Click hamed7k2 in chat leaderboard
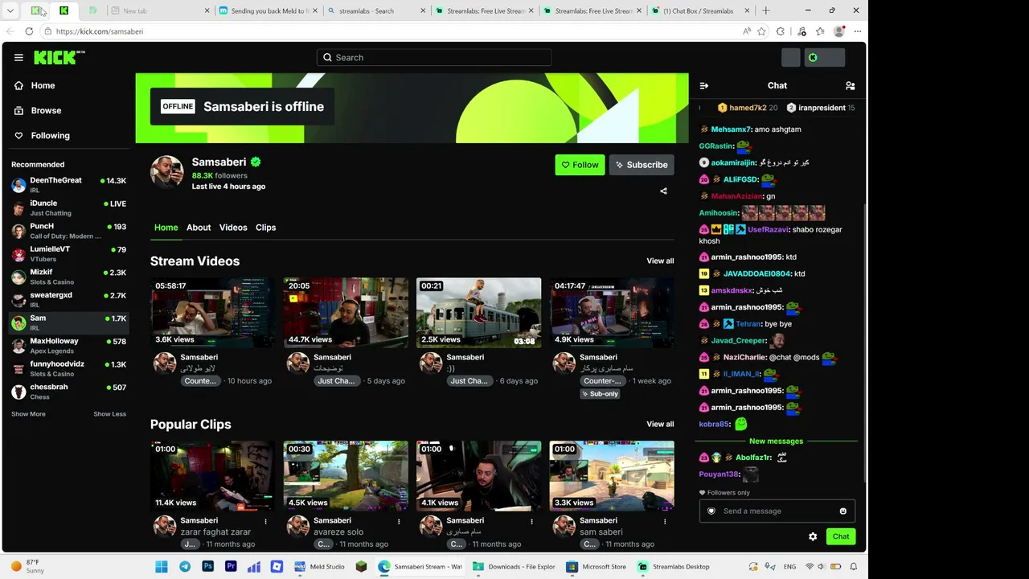Image resolution: width=1029 pixels, height=579 pixels. [748, 108]
